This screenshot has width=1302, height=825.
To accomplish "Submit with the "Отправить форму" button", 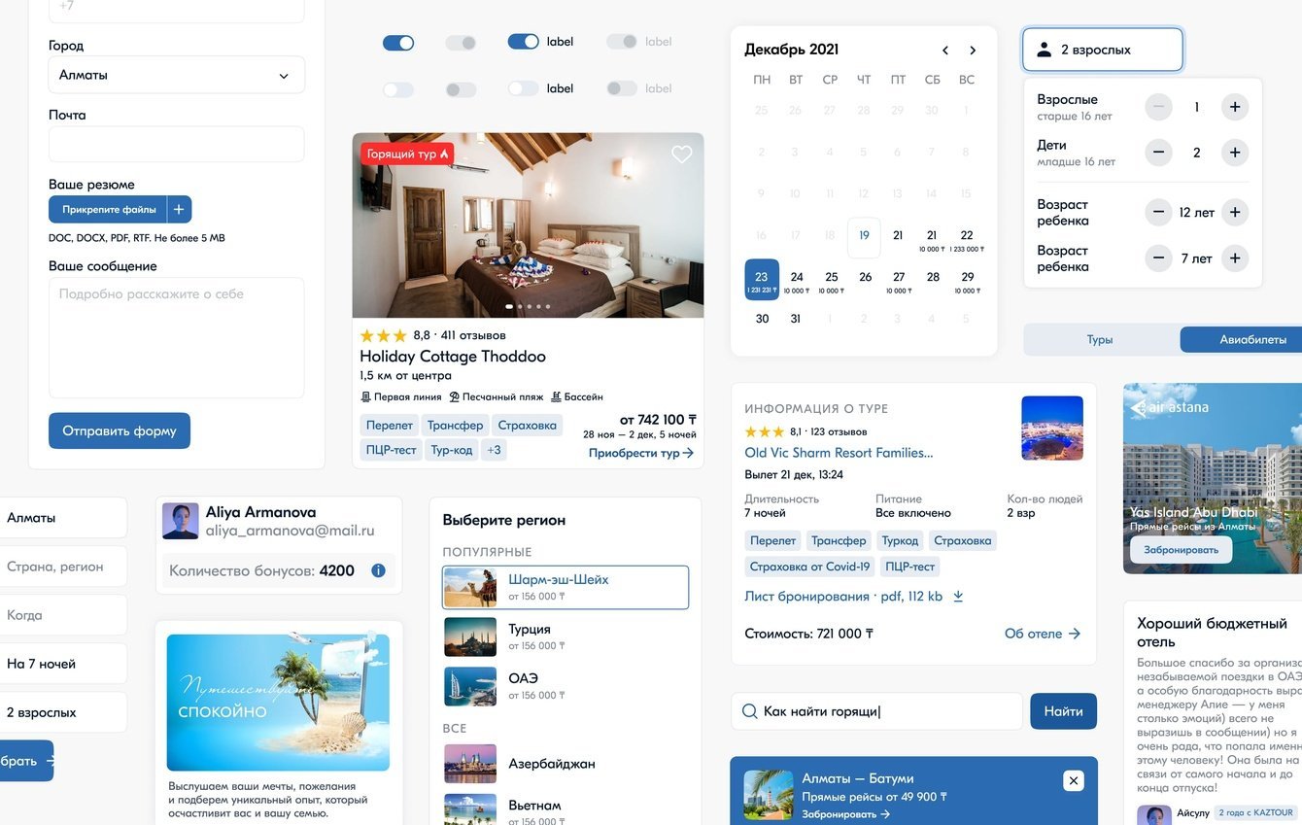I will 120,430.
